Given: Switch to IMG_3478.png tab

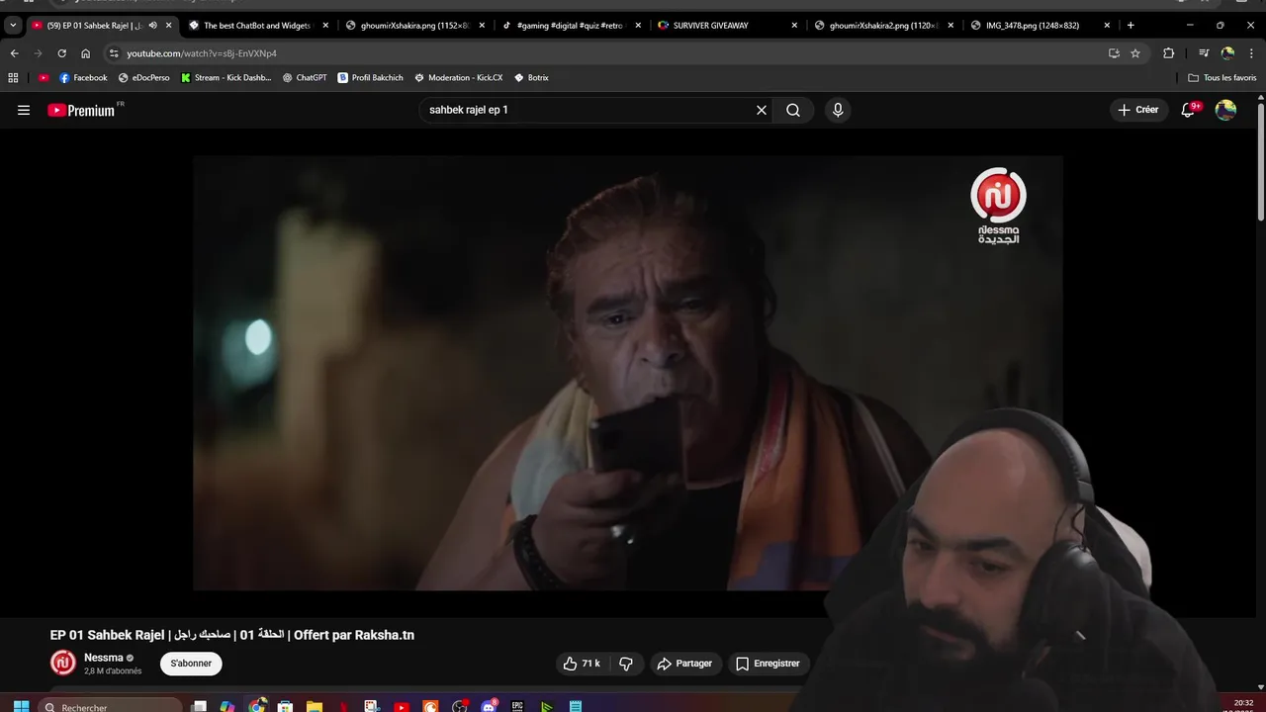Looking at the screenshot, I should click(x=1039, y=25).
